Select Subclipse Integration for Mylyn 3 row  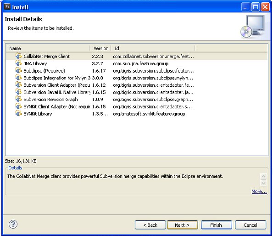137,78
